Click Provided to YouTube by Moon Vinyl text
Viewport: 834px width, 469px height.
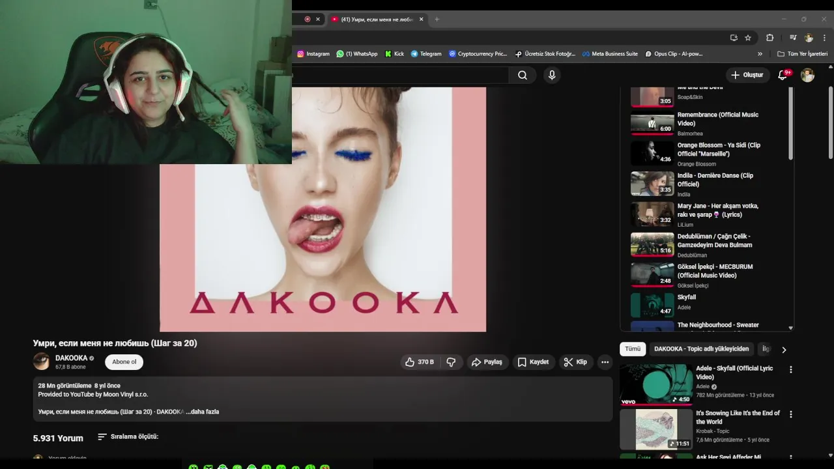[x=93, y=395]
